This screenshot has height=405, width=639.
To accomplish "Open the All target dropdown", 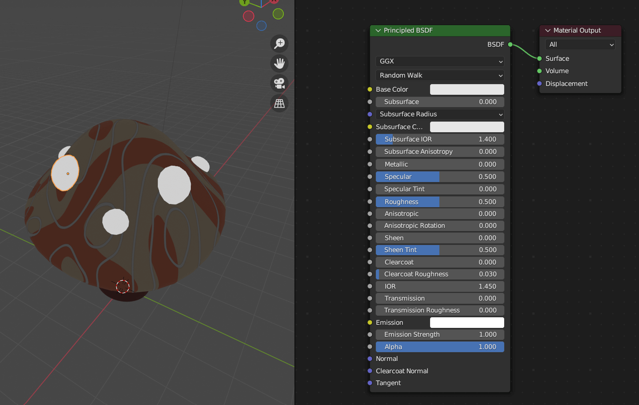I will click(580, 45).
